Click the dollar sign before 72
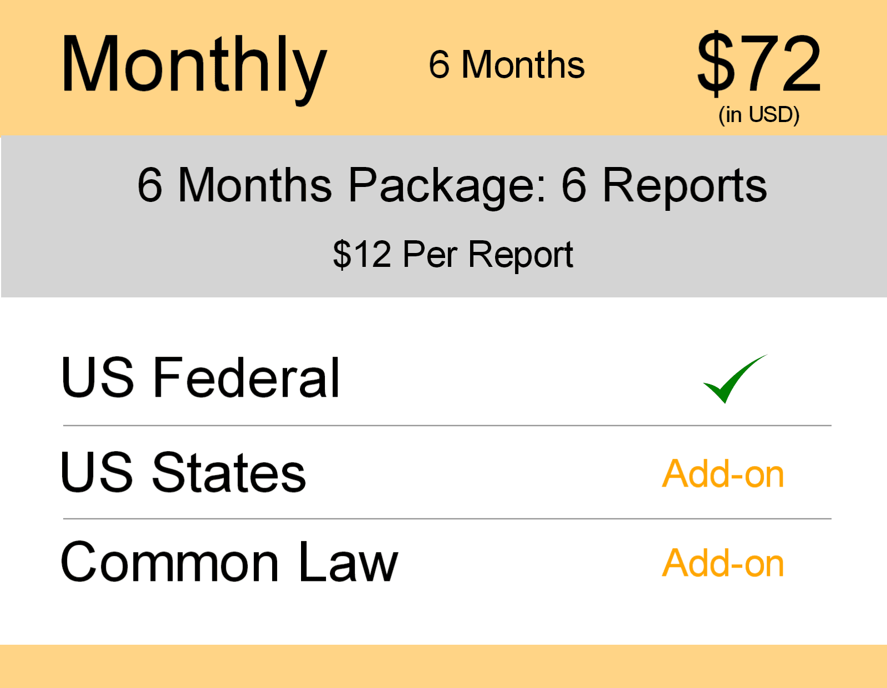The width and height of the screenshot is (887, 688). pos(716,64)
